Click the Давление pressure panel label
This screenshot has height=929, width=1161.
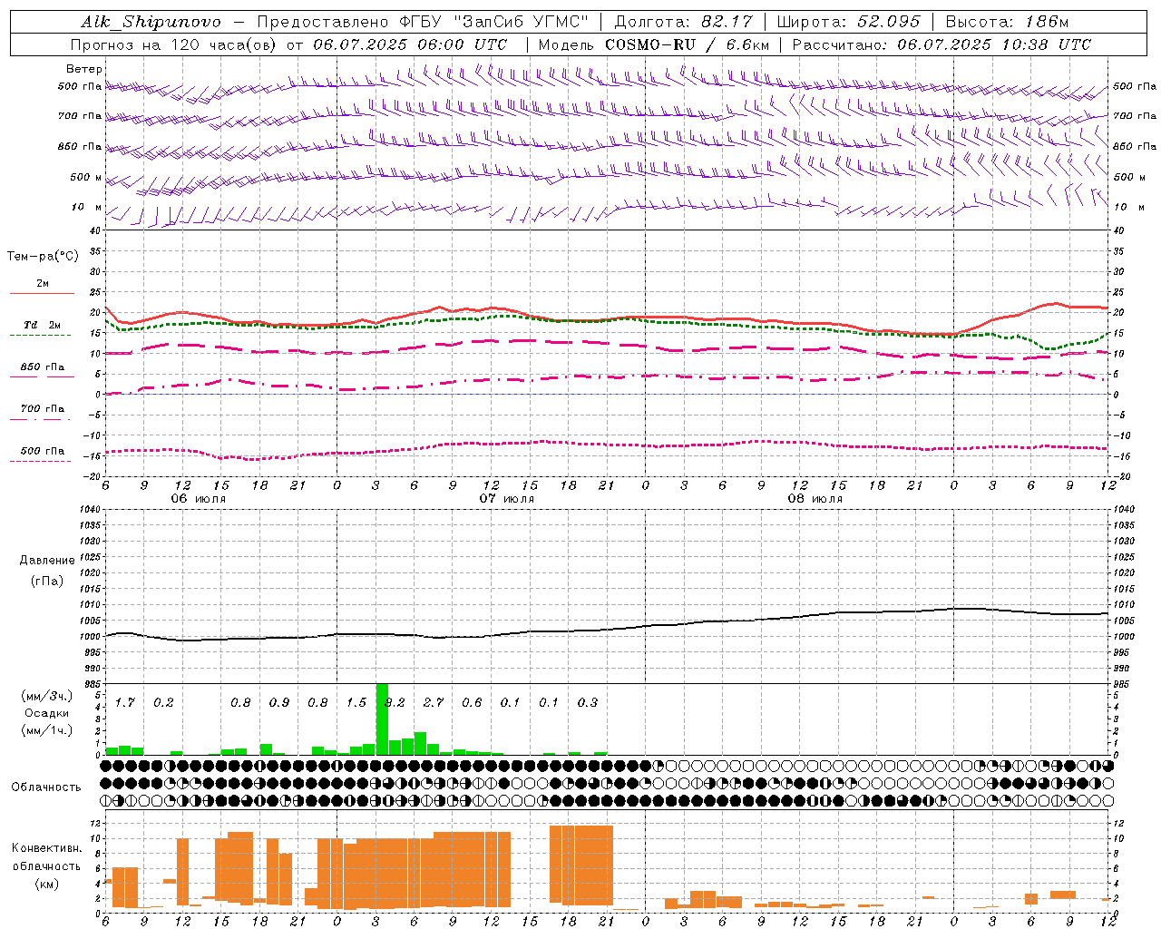point(47,560)
